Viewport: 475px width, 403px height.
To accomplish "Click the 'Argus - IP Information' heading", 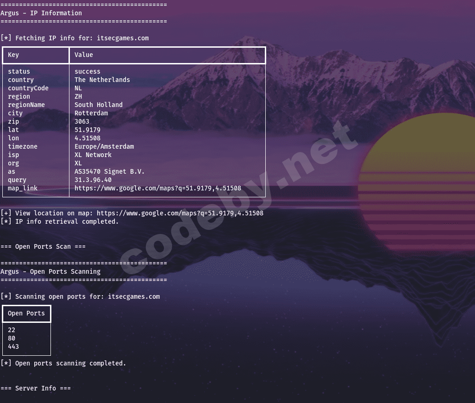I will (x=41, y=13).
